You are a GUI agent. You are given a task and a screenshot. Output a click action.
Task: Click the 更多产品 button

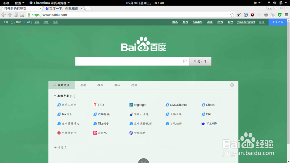tap(278, 22)
